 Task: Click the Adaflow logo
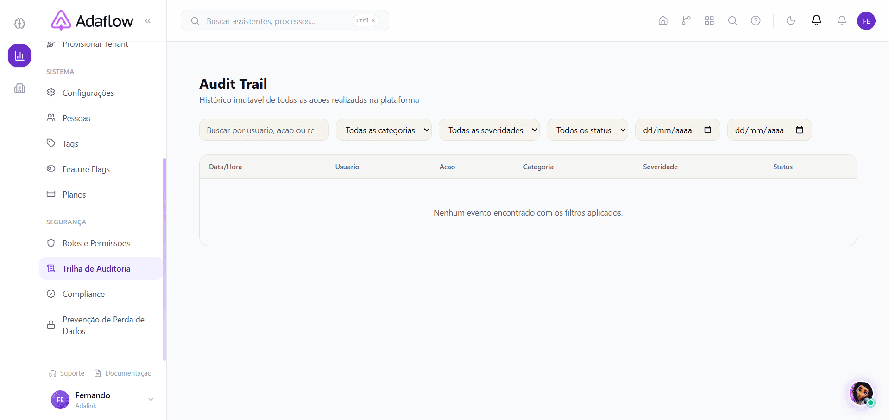92,21
